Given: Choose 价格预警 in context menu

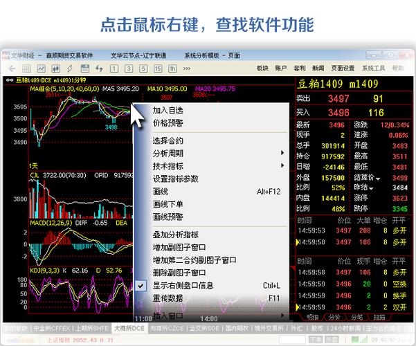Looking at the screenshot, I should (168, 123).
